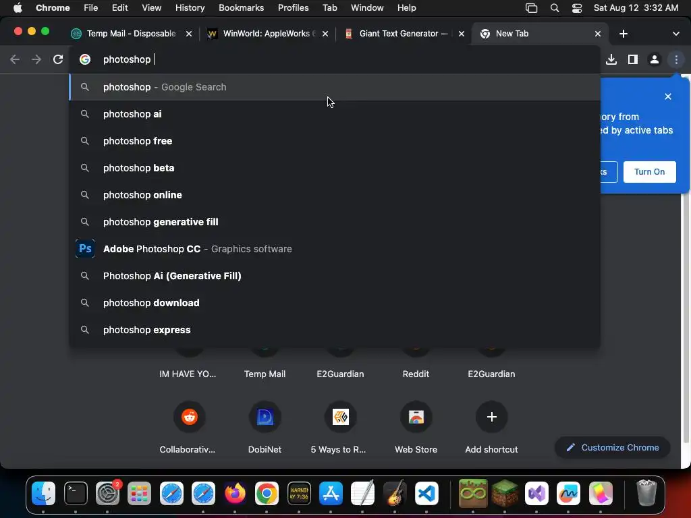
Task: Open the 'IM HAVE YO...' shortcut label
Action: click(188, 374)
